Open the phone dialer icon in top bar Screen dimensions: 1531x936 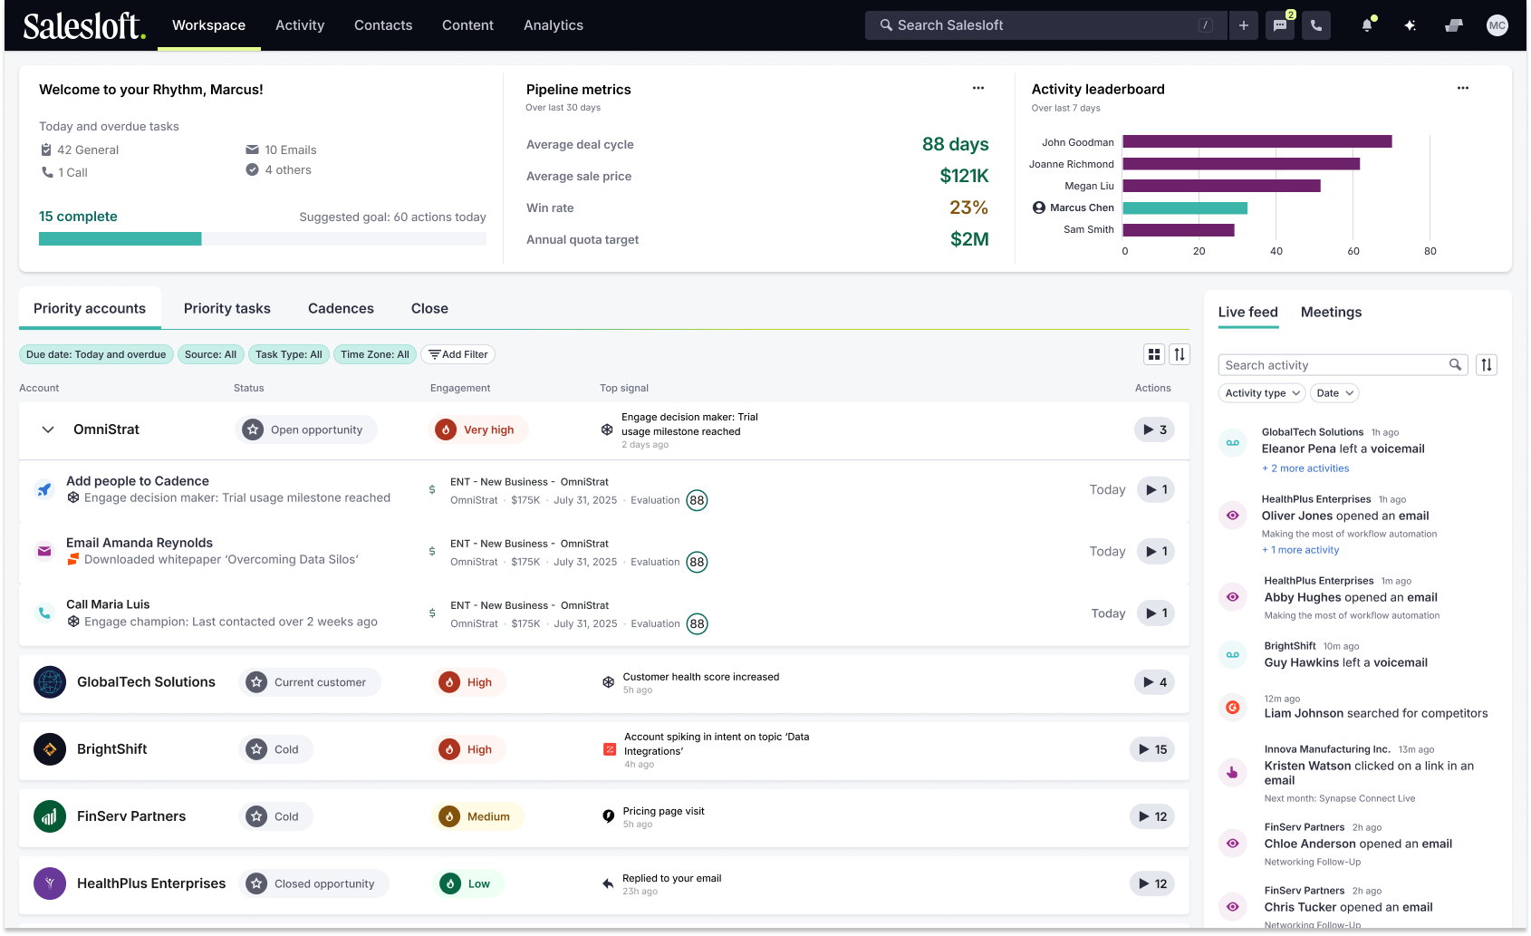coord(1316,25)
